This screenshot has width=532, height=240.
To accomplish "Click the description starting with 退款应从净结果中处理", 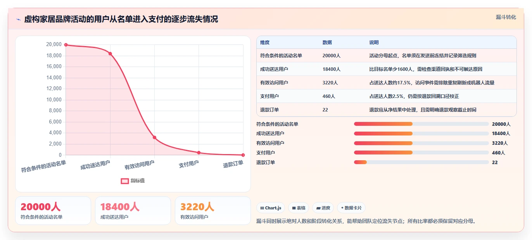I will tap(423, 110).
